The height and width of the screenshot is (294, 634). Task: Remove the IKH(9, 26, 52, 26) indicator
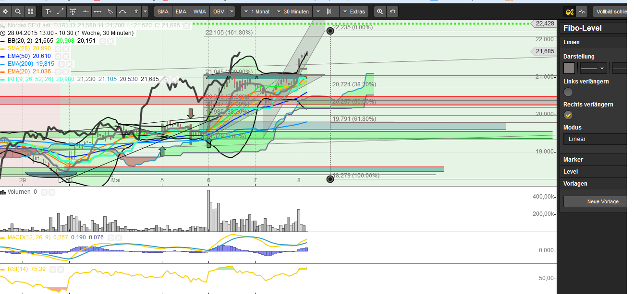pos(173,79)
